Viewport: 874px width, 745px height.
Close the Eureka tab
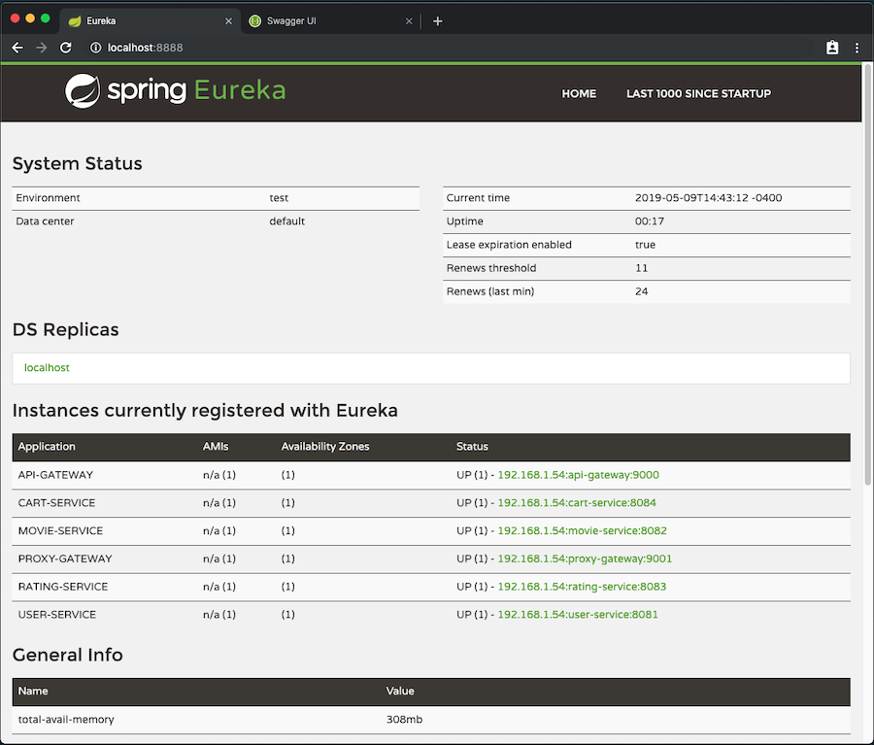click(228, 21)
